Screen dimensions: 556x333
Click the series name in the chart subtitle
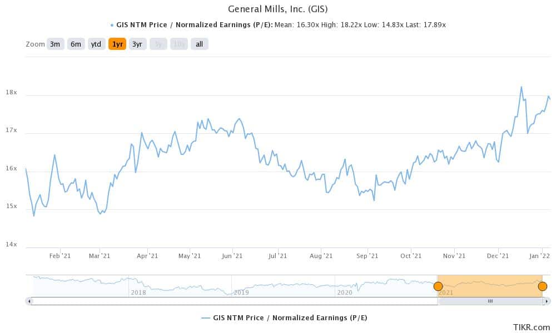tap(195, 25)
